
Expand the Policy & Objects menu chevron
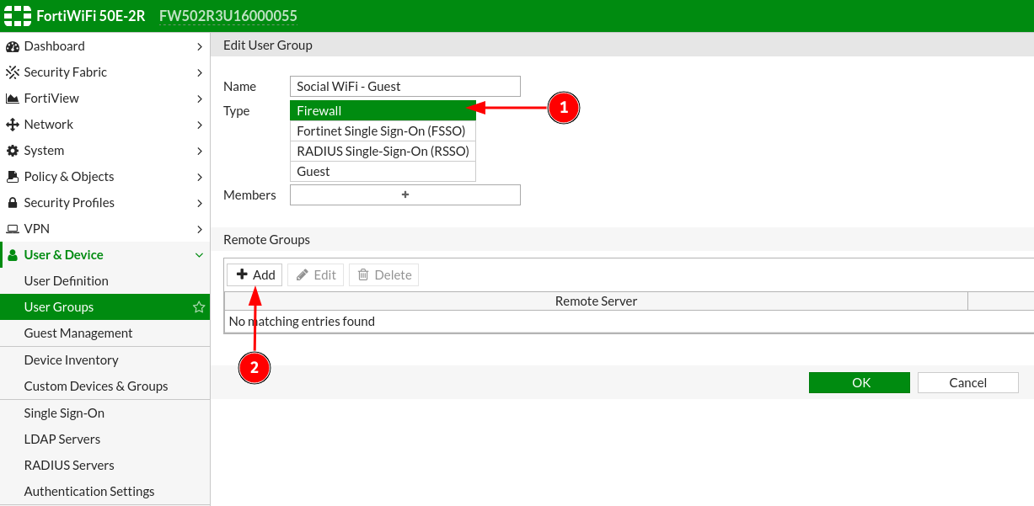(199, 177)
